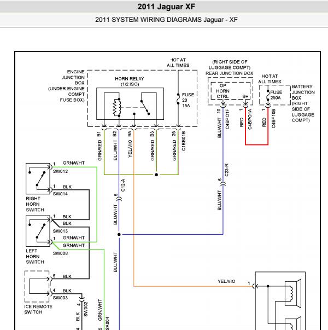Click the splice dot on the BLU/WHT wire
This screenshot has height=330, width=328.
[x=119, y=234]
